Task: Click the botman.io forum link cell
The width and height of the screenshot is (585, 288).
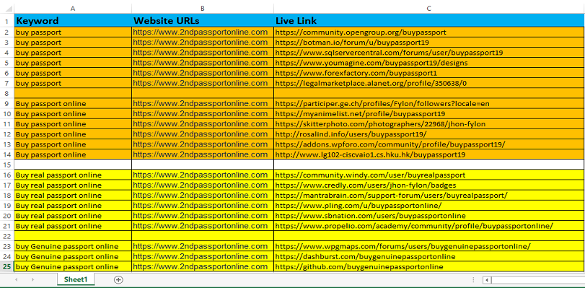Action: tap(429, 42)
